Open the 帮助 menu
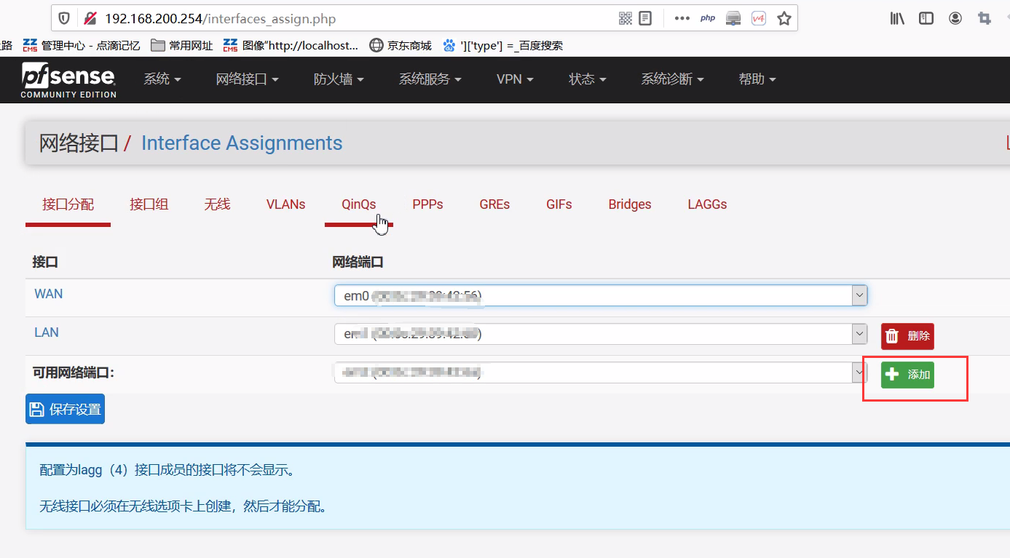The height and width of the screenshot is (558, 1010). (x=757, y=79)
